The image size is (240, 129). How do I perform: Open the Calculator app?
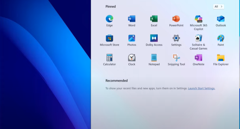(109, 58)
